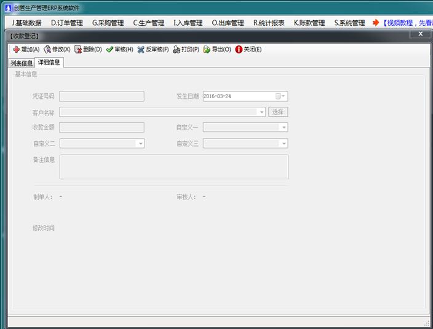
Task: Click the 凭证号码 input field
Action: 101,96
